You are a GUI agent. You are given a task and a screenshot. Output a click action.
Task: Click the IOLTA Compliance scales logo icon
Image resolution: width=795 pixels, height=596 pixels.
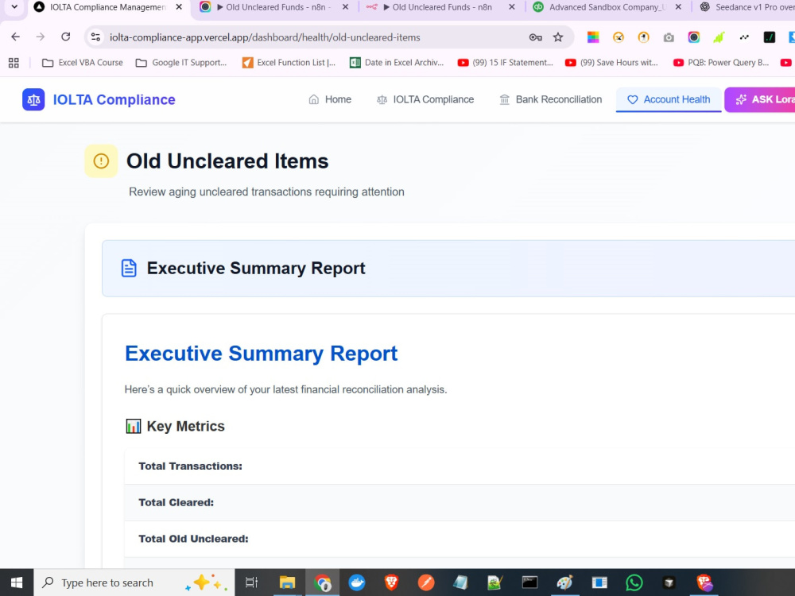click(33, 99)
